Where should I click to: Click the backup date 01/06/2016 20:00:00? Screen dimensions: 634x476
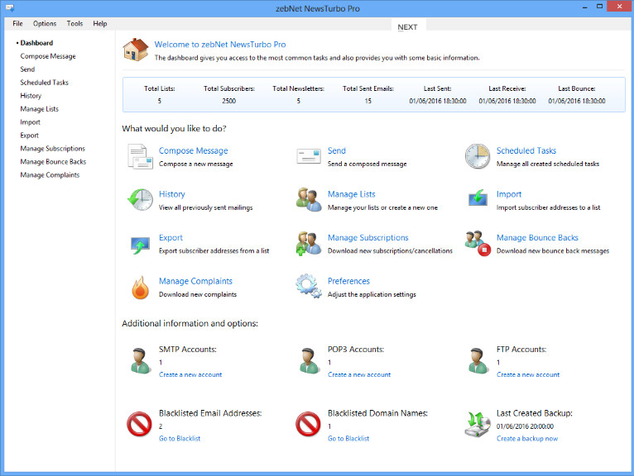[525, 426]
